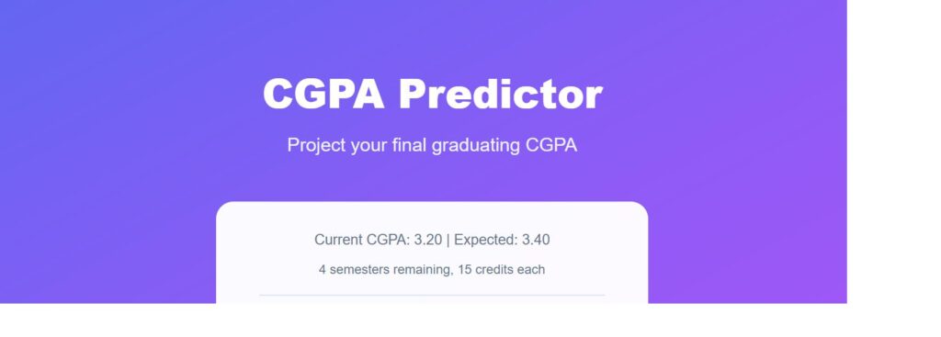Select the "Project your final graduating CGPA" subtitle

432,145
